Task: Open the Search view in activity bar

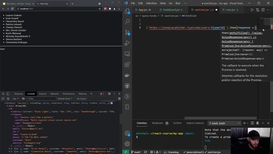Action: coord(127,22)
